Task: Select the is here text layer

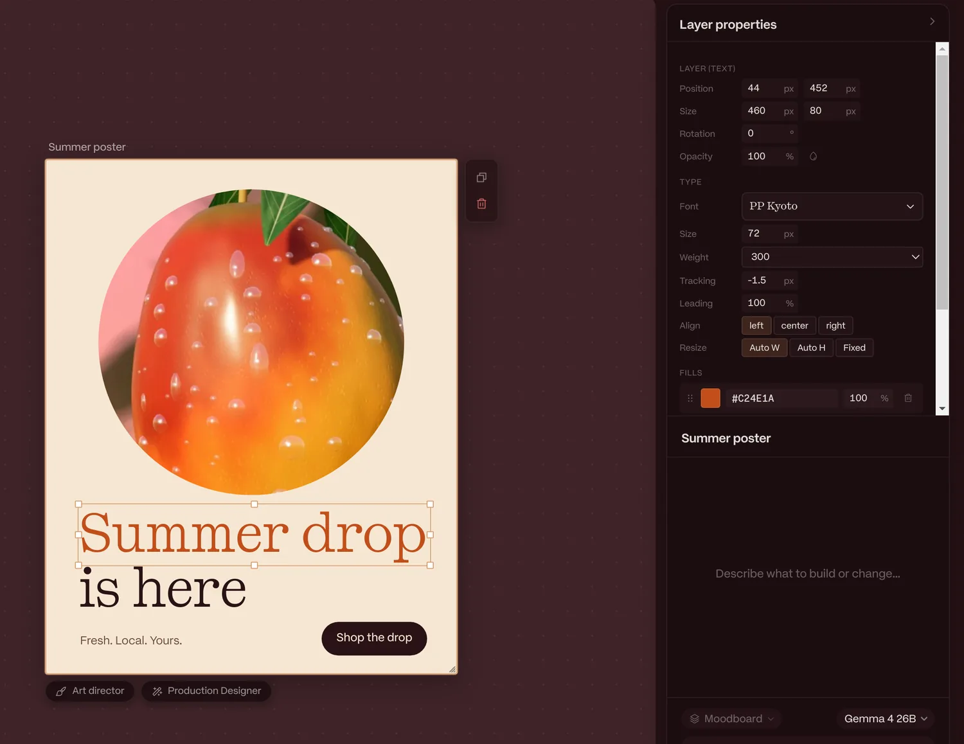Action: (x=163, y=588)
